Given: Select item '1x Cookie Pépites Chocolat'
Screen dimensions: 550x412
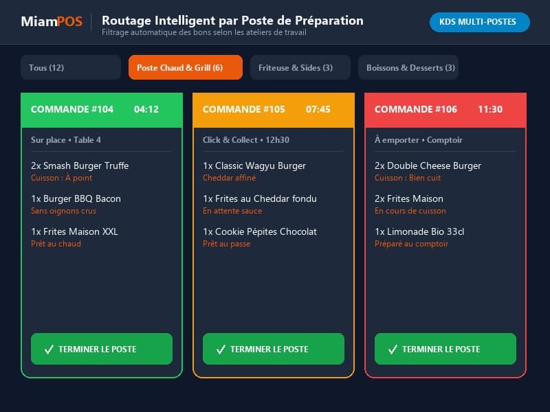Looking at the screenshot, I should pyautogui.click(x=260, y=231).
